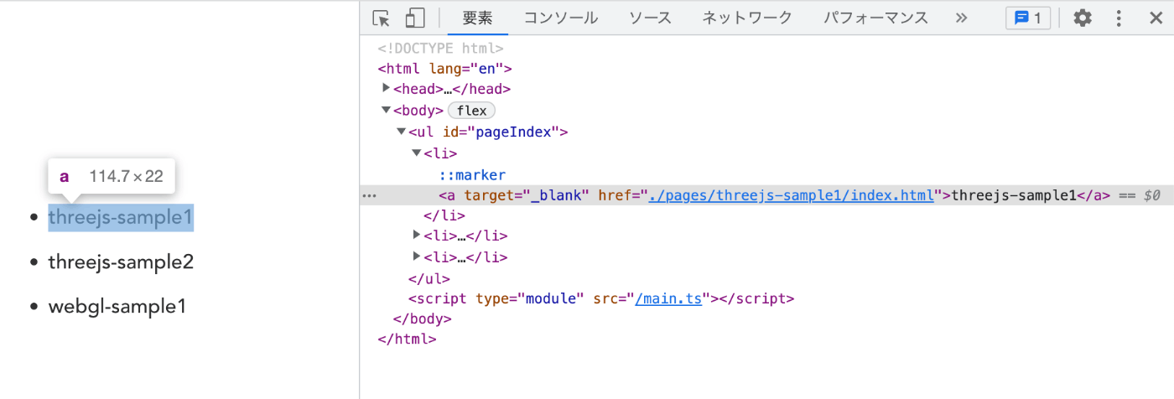This screenshot has width=1174, height=399.
Task: Click the type="module" attribute text
Action: [529, 298]
